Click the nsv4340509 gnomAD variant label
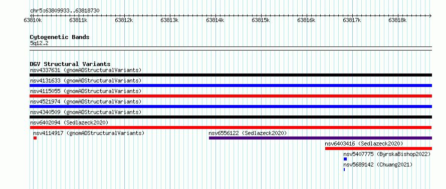The image size is (446, 189). click(86, 112)
